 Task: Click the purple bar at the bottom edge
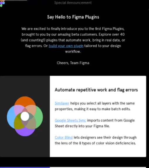25,167
